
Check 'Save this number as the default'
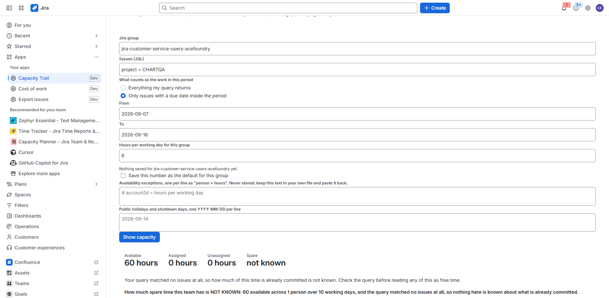tap(123, 175)
